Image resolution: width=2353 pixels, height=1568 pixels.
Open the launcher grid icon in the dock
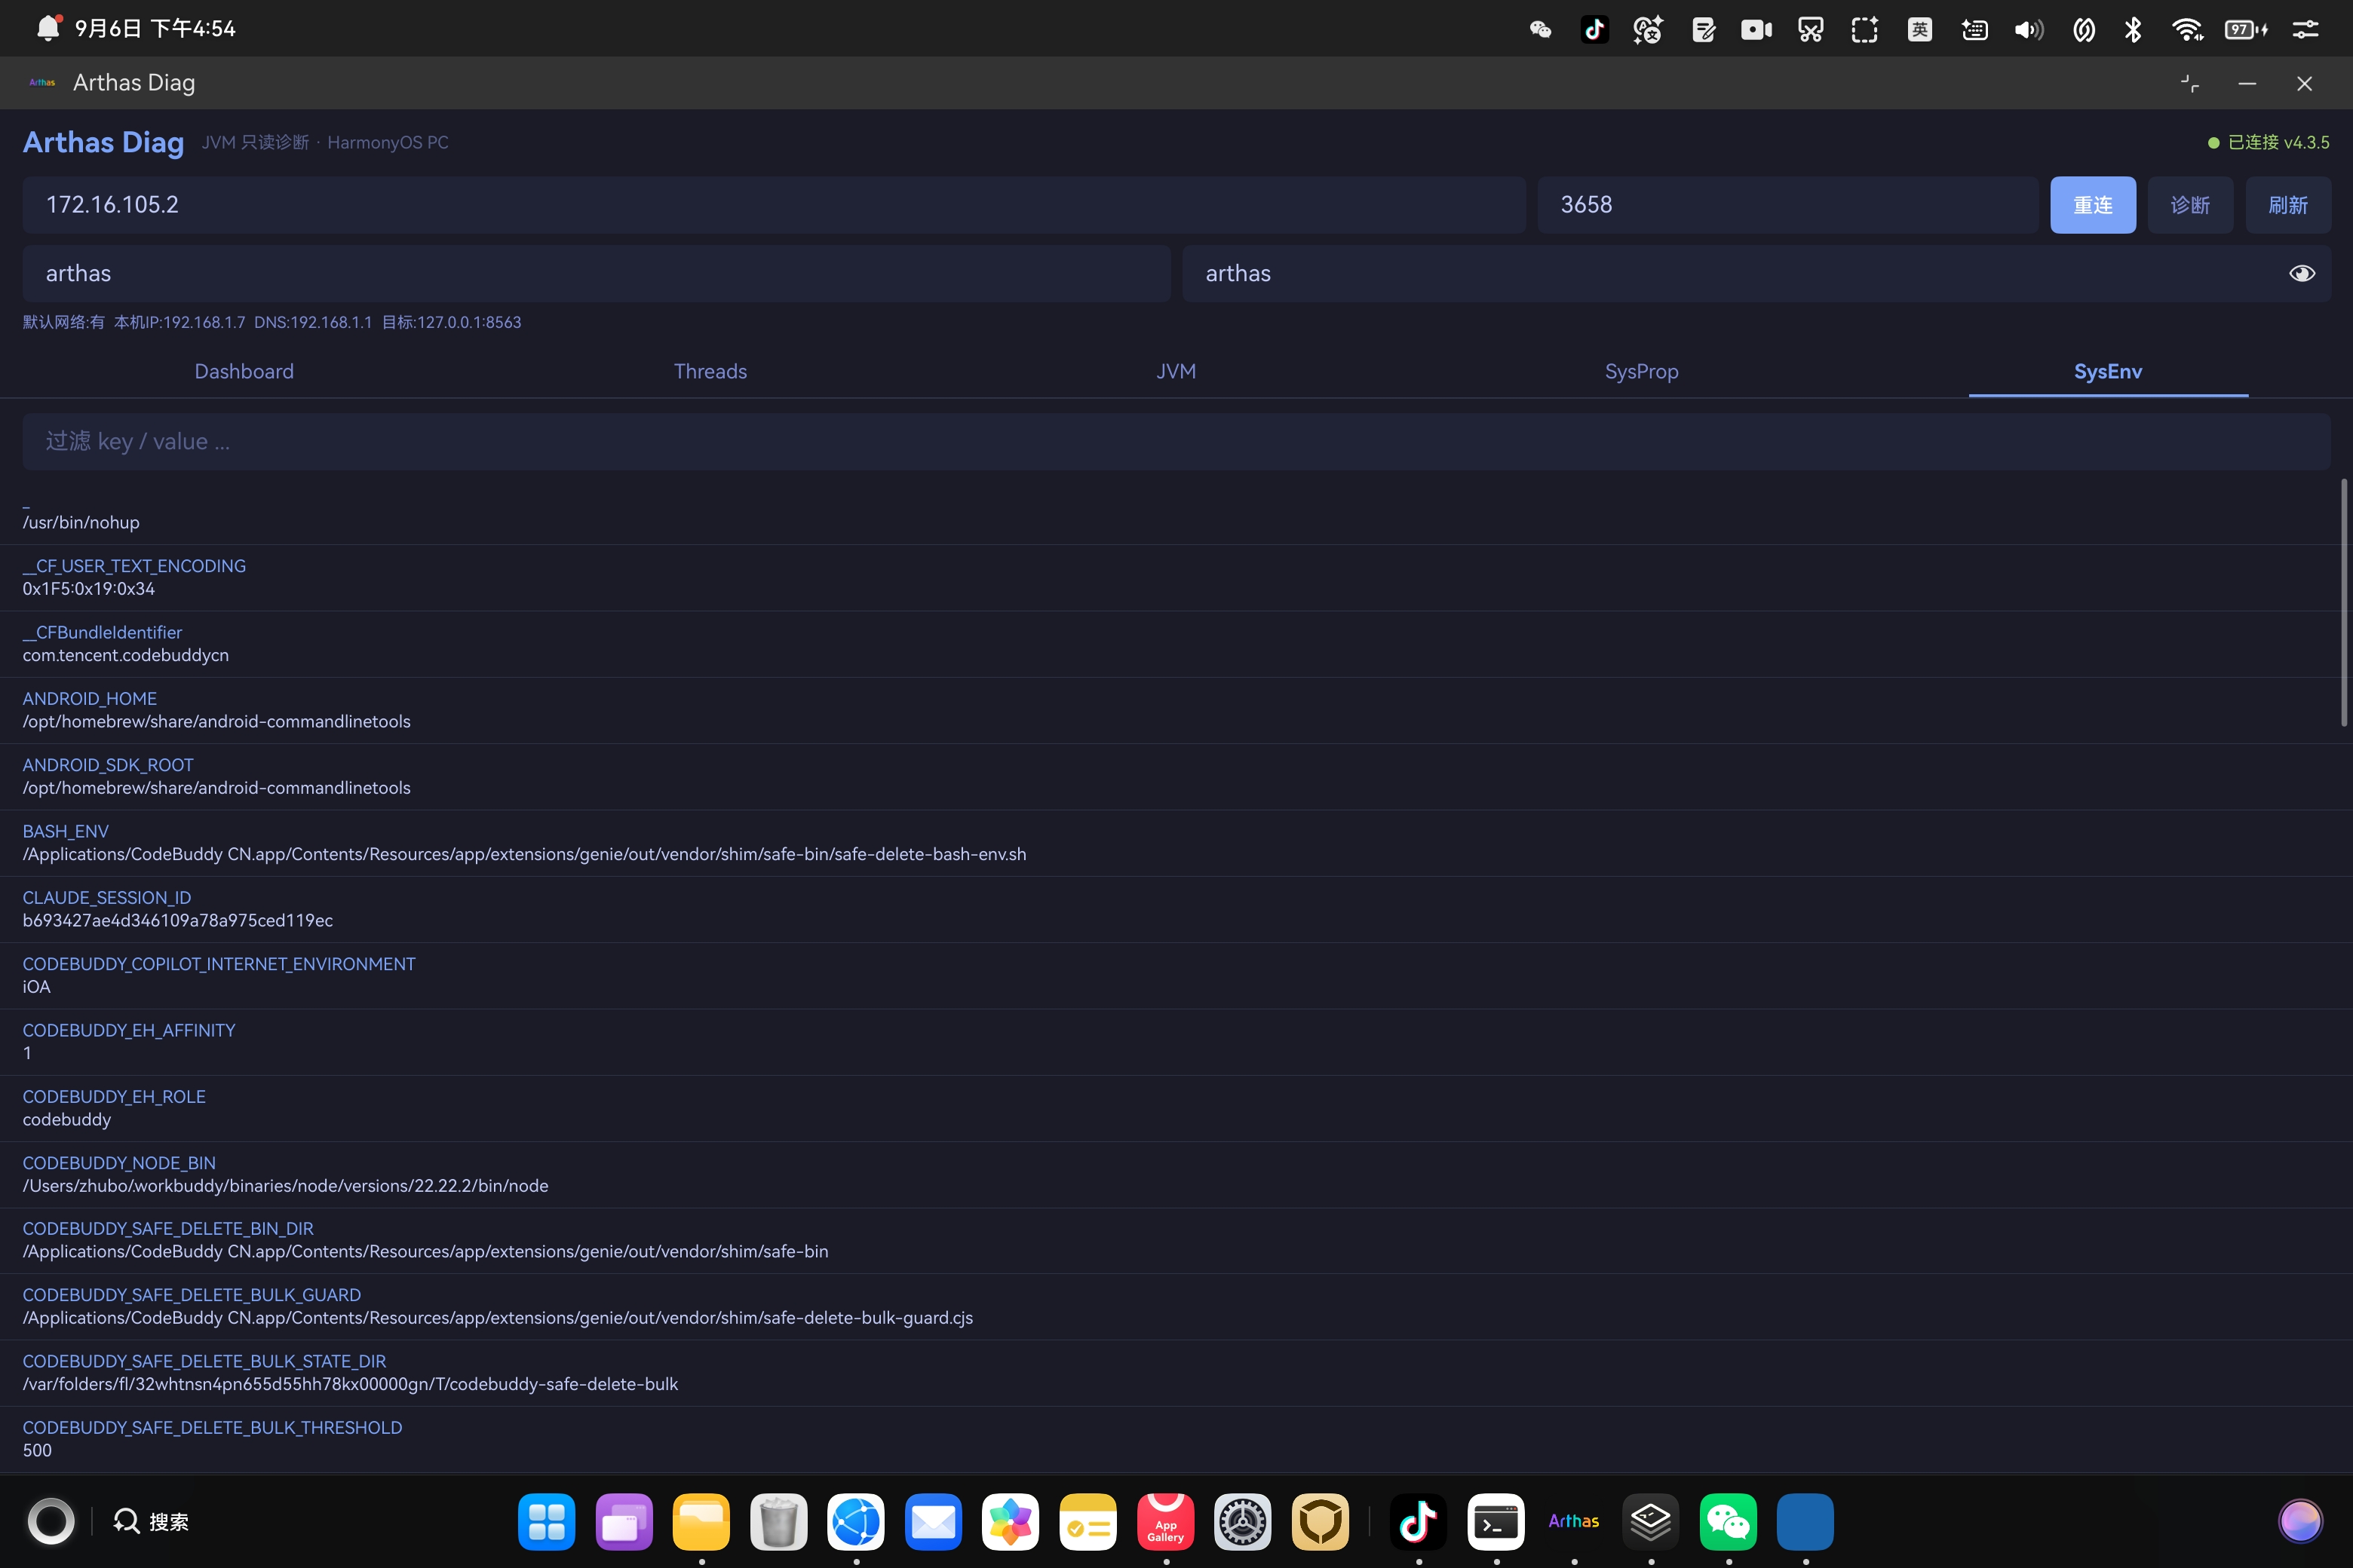coord(546,1521)
